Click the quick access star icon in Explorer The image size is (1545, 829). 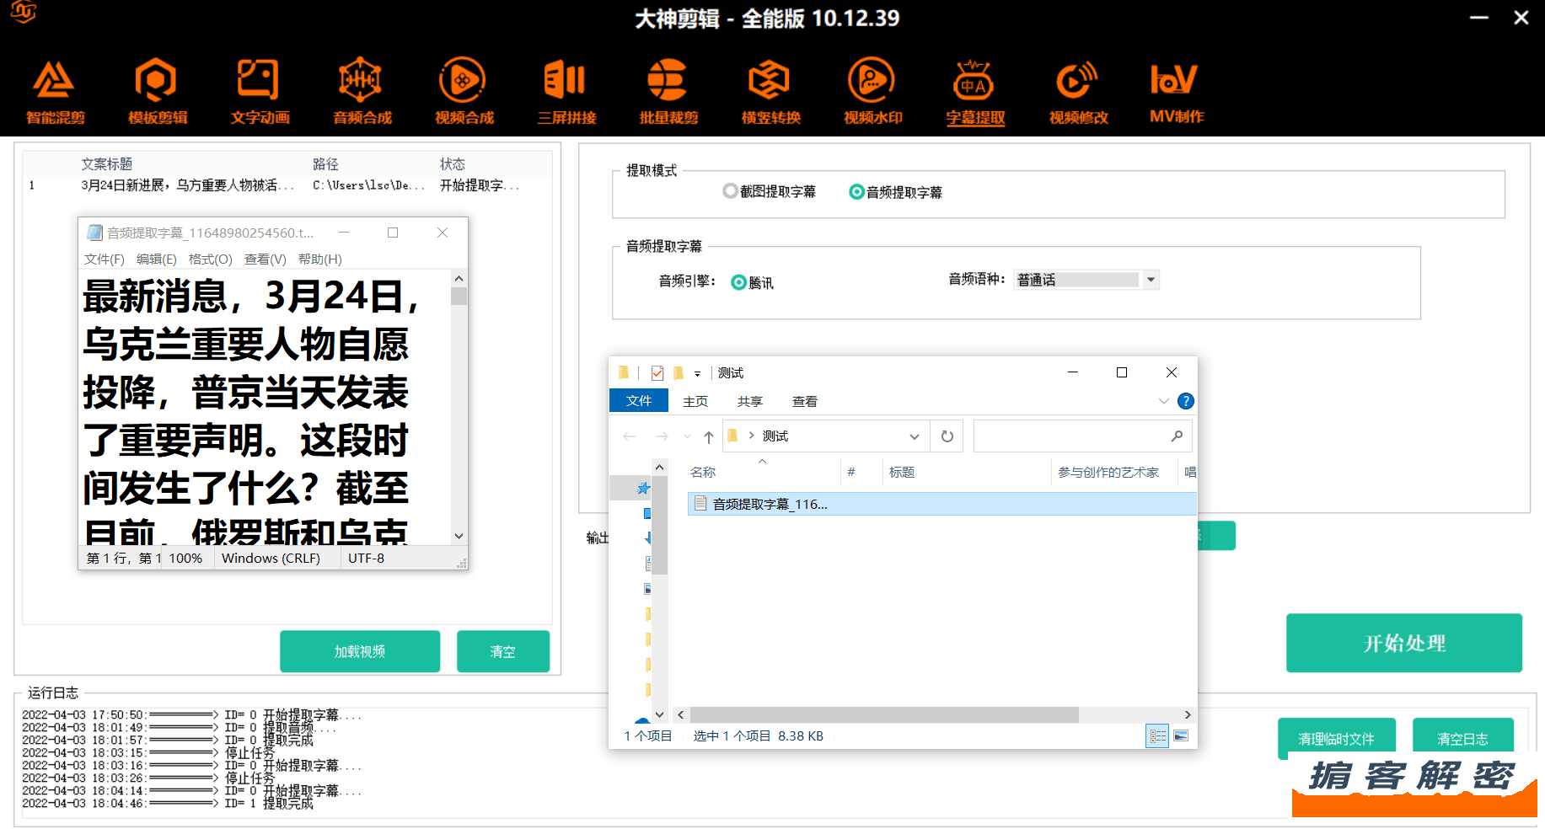coord(643,488)
